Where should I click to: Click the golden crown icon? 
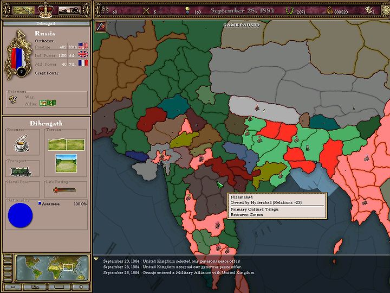point(45,10)
